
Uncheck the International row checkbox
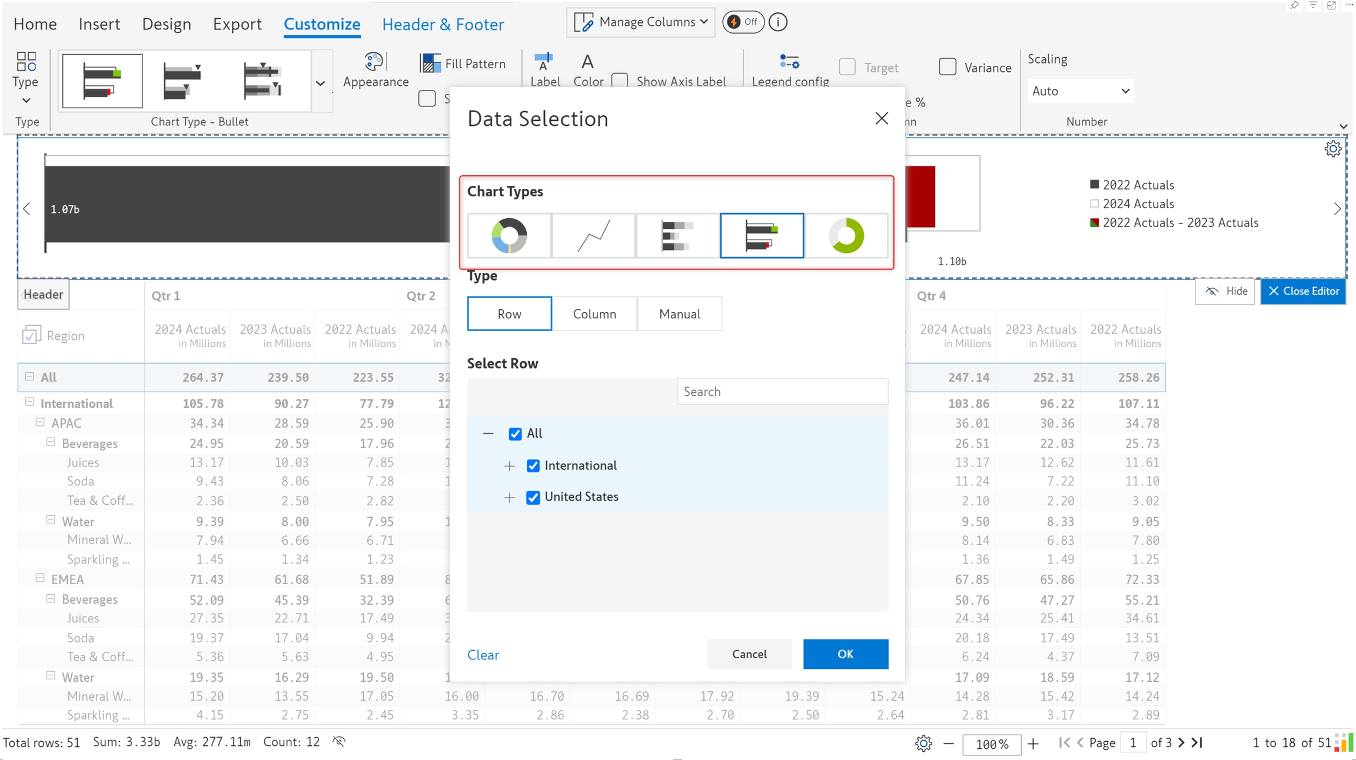coord(533,466)
